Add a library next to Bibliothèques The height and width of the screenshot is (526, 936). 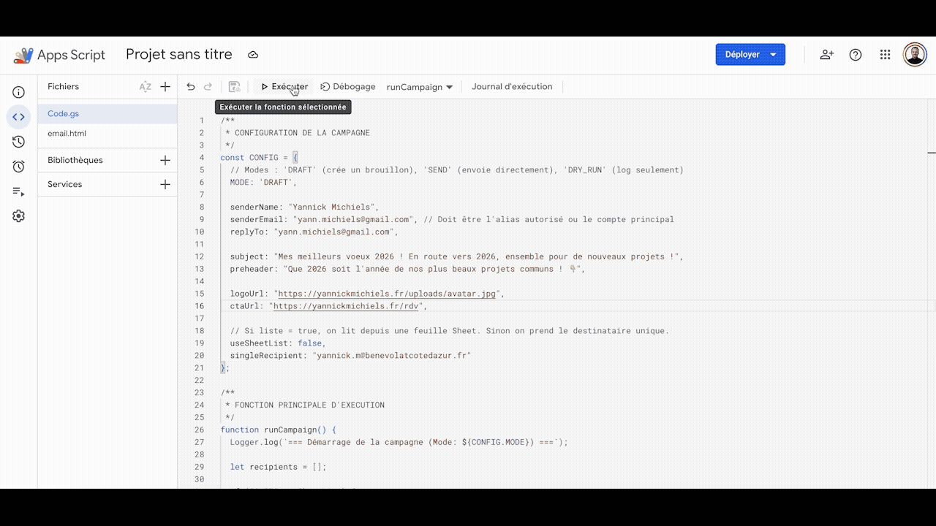point(165,160)
